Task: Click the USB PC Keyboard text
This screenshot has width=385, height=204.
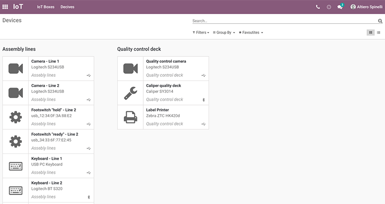Action: pos(47,164)
